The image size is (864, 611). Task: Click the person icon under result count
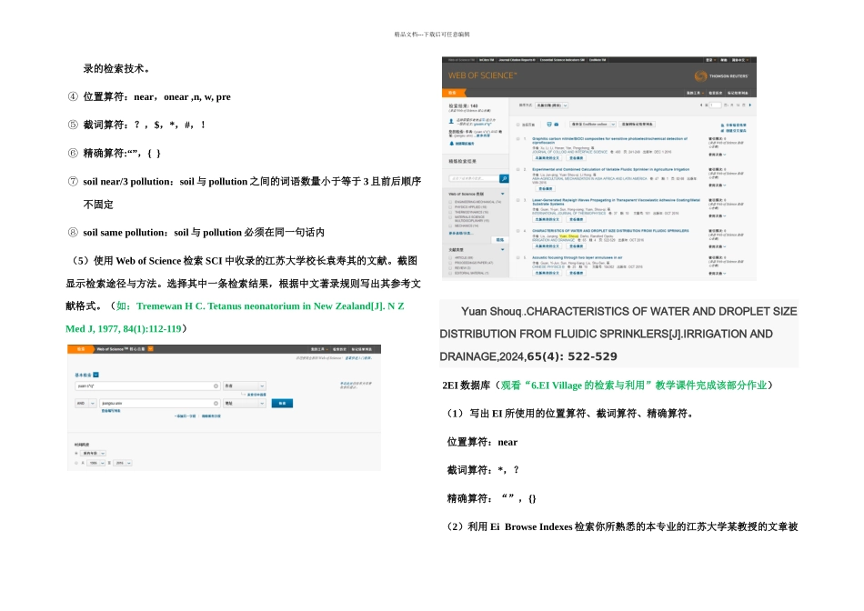[451, 121]
